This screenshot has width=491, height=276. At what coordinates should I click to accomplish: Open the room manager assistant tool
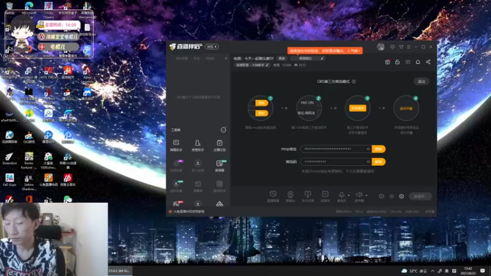tap(198, 145)
